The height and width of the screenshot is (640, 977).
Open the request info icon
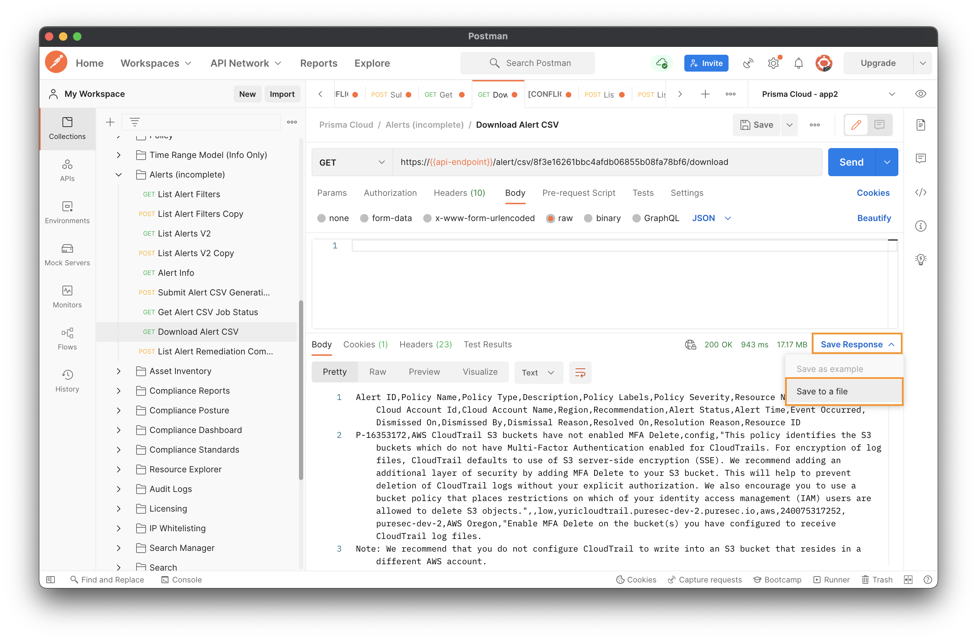pos(920,226)
